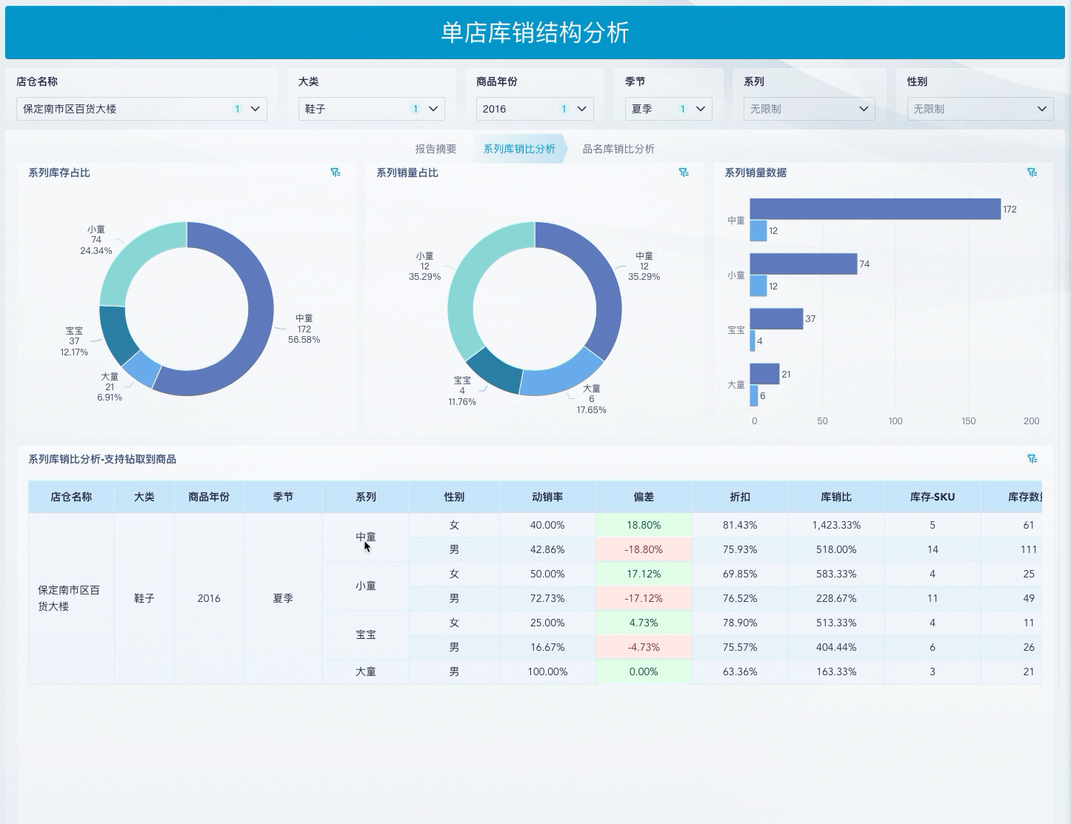Open the 系列 dropdown marked 无限制
The image size is (1071, 824).
[x=864, y=109]
